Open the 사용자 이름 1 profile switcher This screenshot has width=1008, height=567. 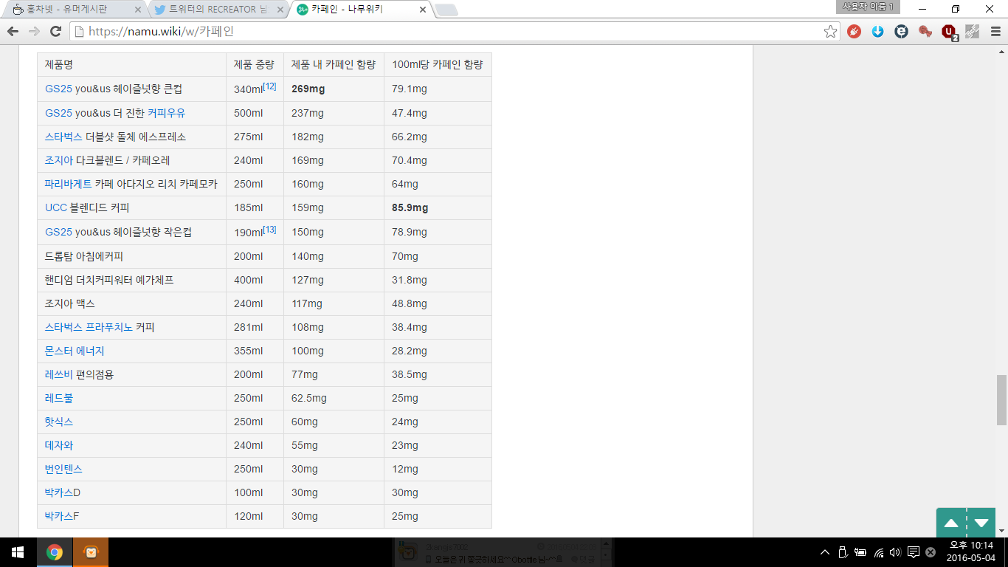click(868, 7)
